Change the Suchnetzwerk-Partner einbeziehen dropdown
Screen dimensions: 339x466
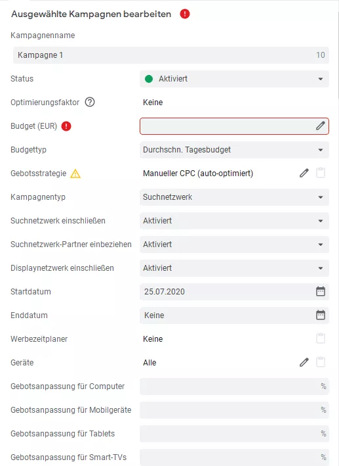(234, 245)
